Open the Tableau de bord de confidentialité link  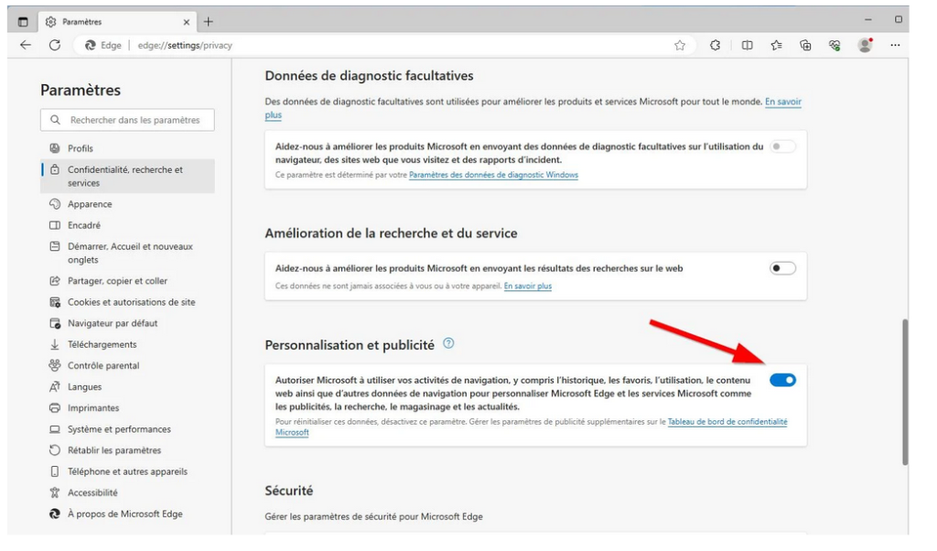click(727, 421)
